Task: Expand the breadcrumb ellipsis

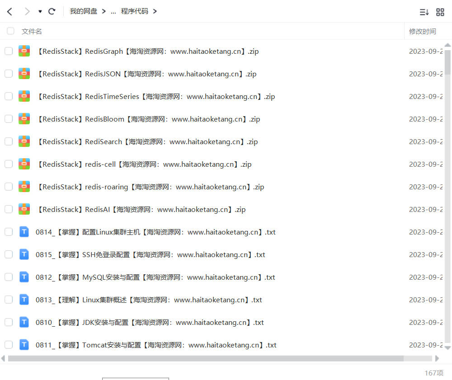Action: [x=113, y=12]
